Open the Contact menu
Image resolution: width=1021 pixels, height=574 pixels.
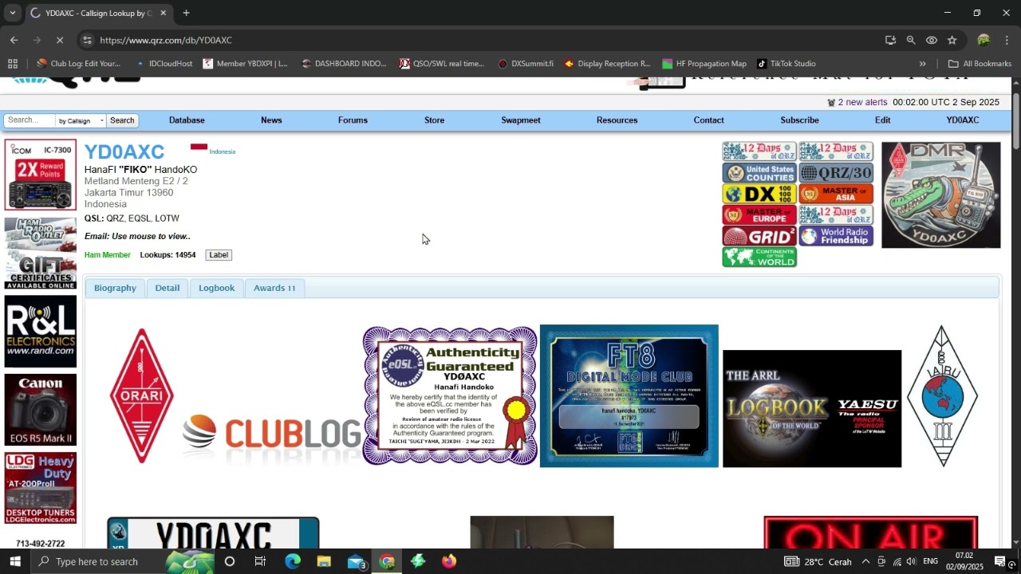tap(708, 120)
